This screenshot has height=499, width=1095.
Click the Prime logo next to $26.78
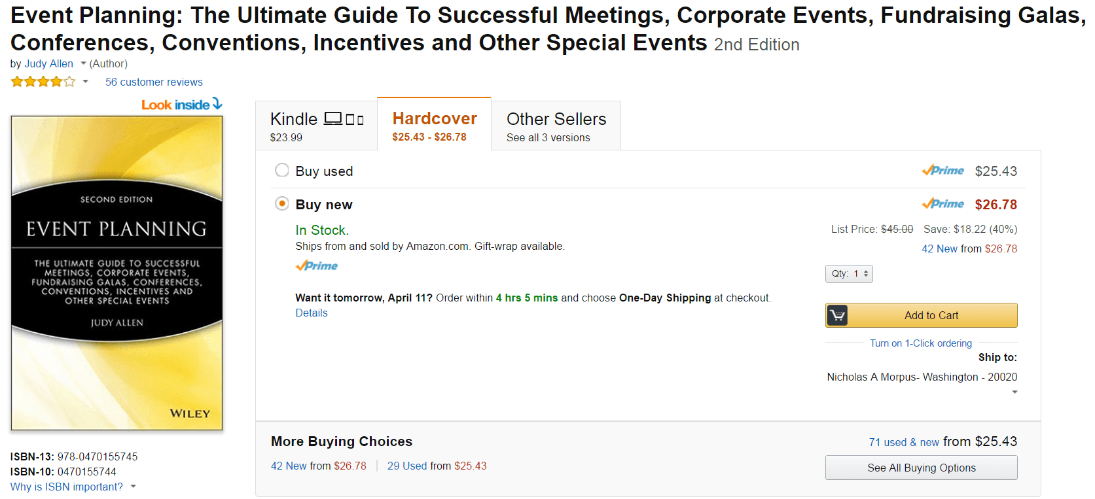tap(942, 204)
